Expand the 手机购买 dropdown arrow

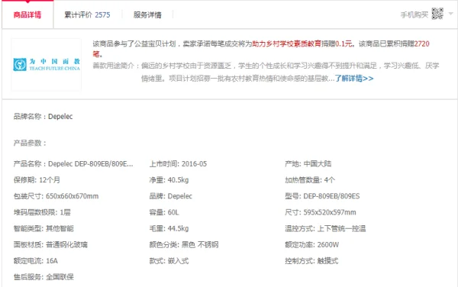(450, 14)
